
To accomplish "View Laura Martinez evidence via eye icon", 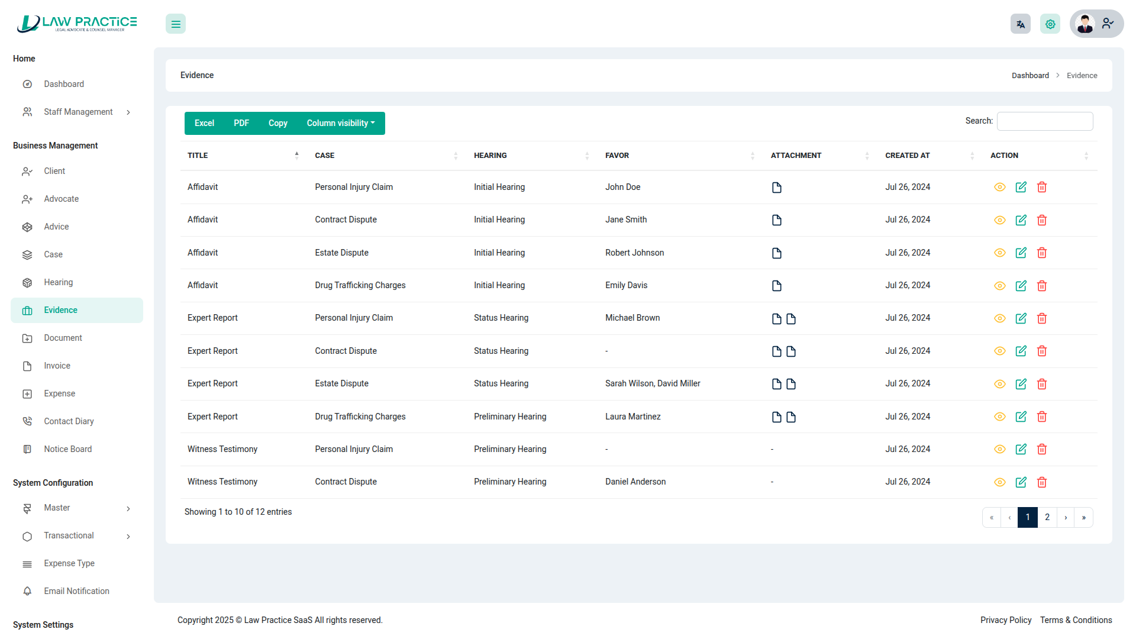I will [x=999, y=417].
